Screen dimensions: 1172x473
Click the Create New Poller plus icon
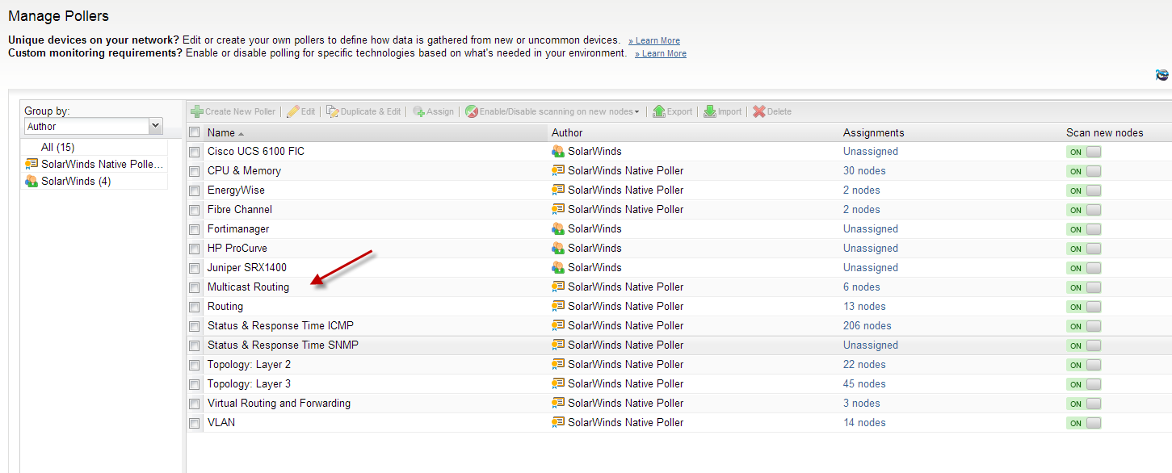[x=197, y=111]
